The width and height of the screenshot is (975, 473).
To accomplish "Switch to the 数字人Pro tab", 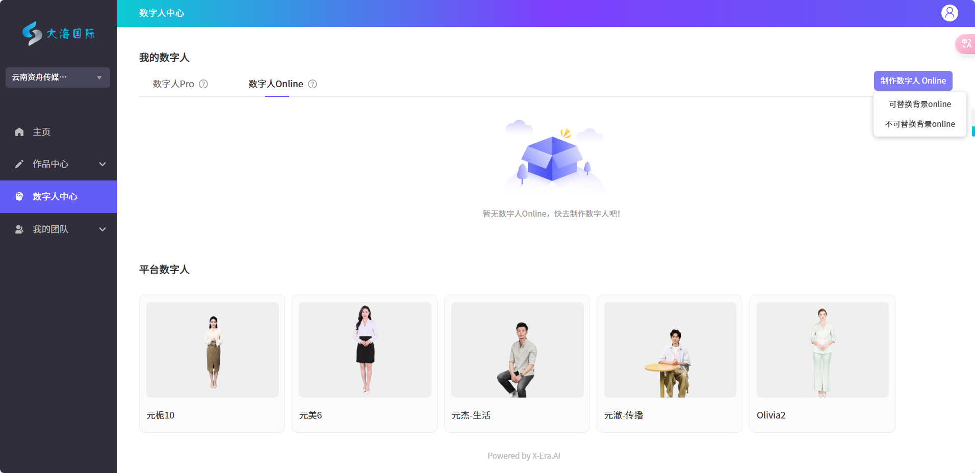I will click(173, 84).
